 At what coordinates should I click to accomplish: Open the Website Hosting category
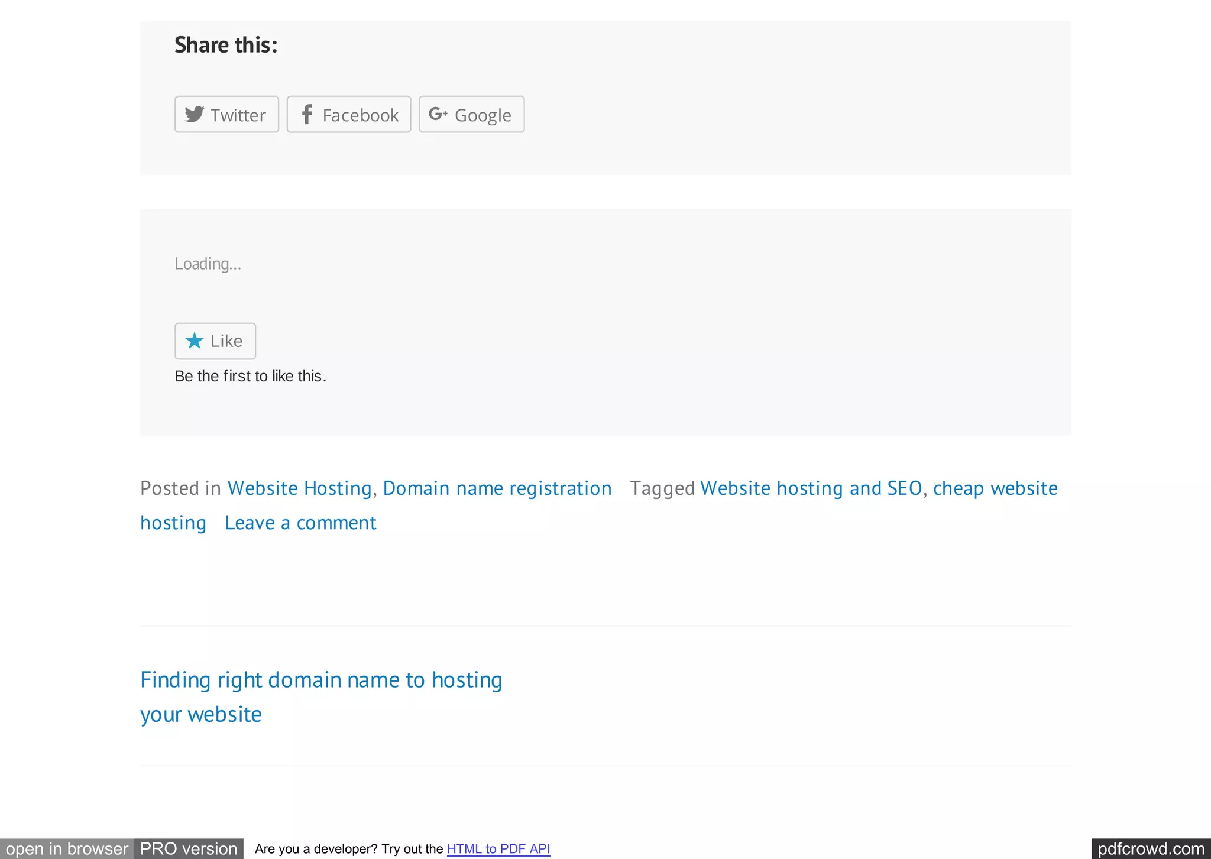tap(300, 488)
